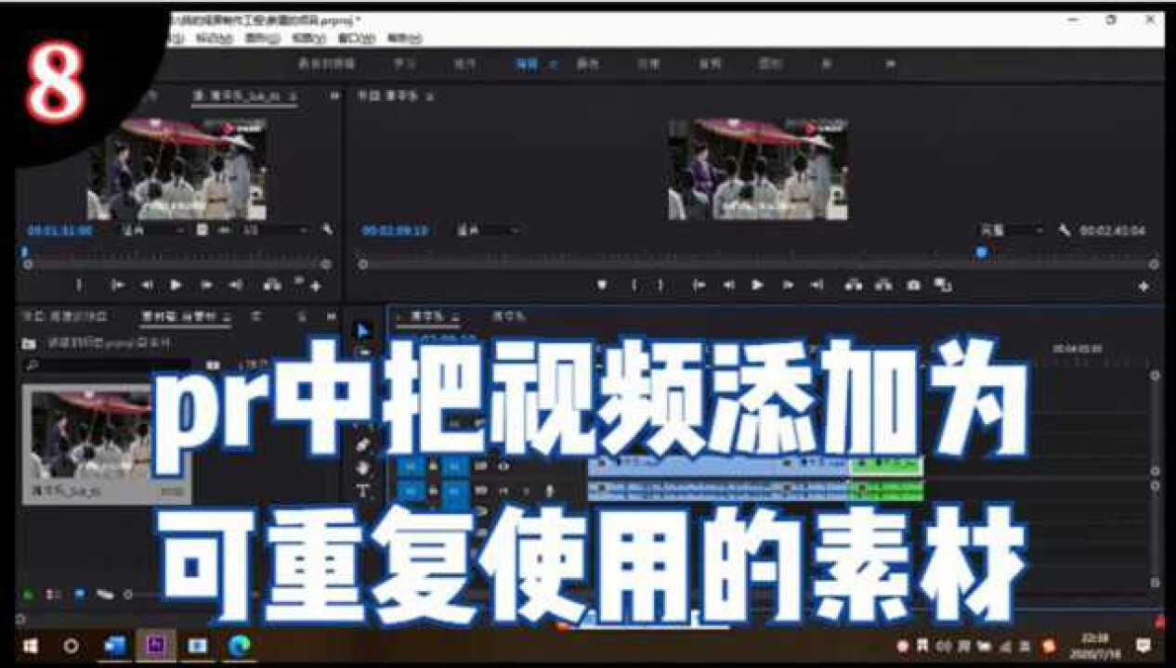Toggle V1 track output eye
1176x668 pixels.
(504, 466)
